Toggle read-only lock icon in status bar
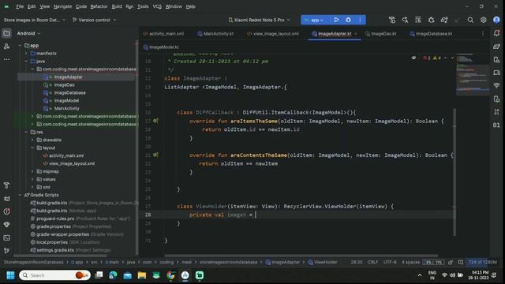 click(x=451, y=262)
